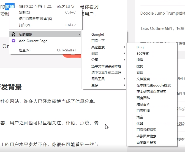Search with Bing in submenu

[140, 47]
